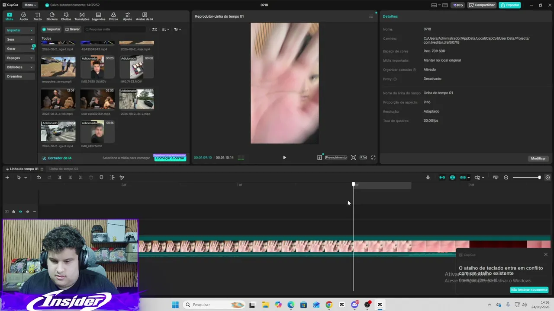Mute the timeline track audio

[27, 212]
